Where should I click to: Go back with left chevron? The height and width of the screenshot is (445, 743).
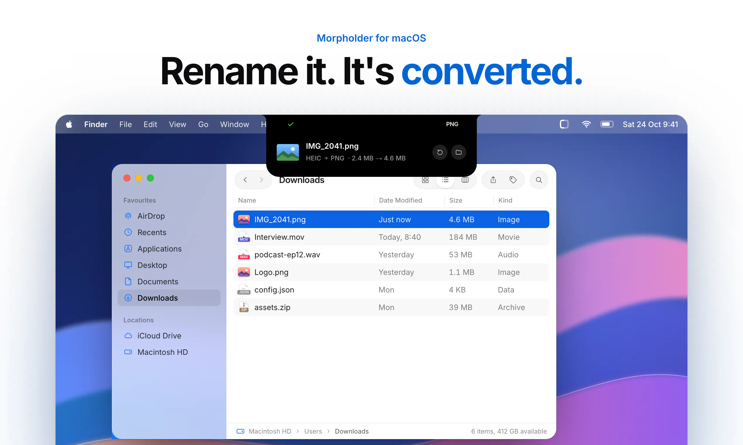[x=245, y=180]
